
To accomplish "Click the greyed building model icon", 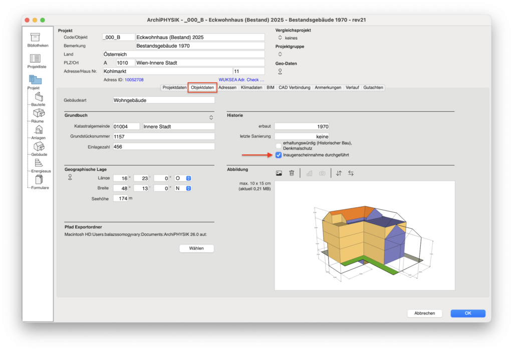I will click(x=309, y=173).
